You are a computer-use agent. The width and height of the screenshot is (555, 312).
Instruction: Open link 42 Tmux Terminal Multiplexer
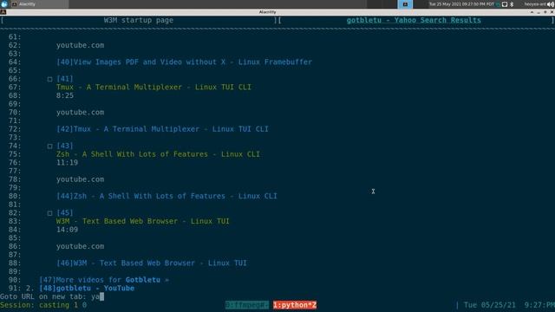point(162,129)
